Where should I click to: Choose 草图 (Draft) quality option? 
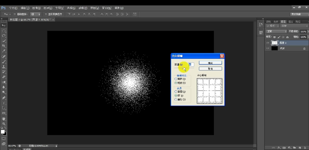[176, 92]
